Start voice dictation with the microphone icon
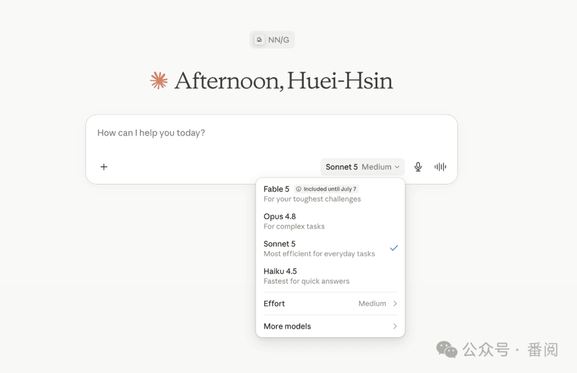The height and width of the screenshot is (373, 577). tap(418, 167)
